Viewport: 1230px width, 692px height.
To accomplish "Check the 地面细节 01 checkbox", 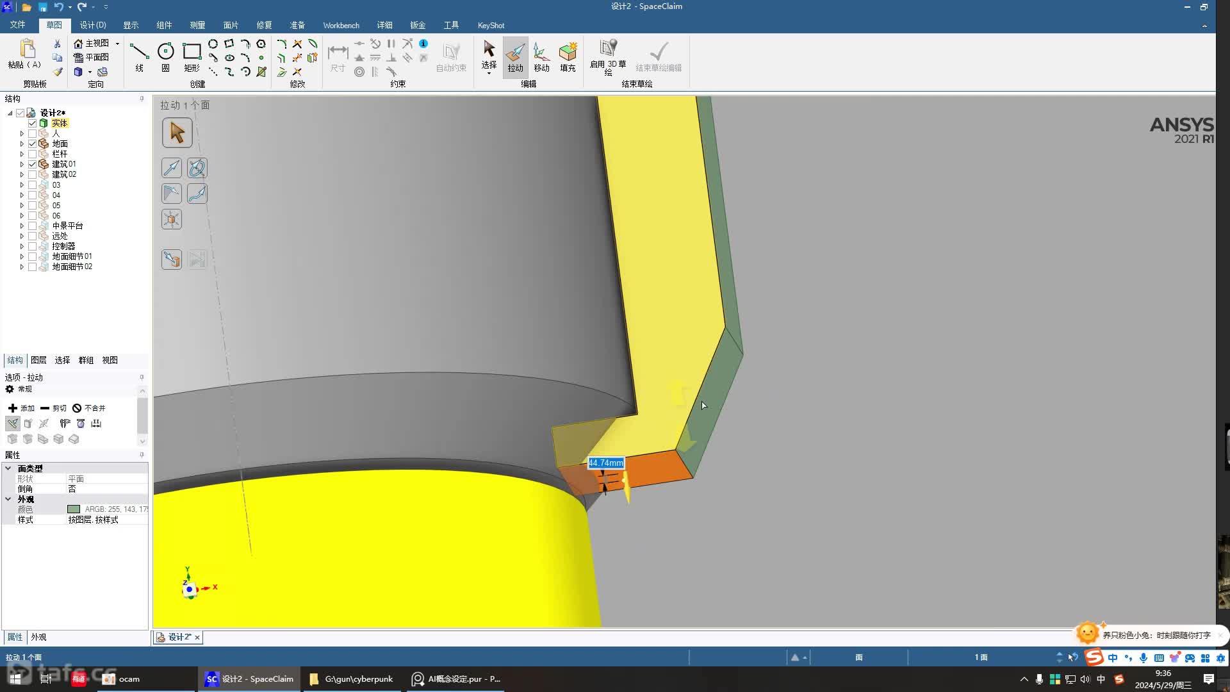I will coord(32,256).
